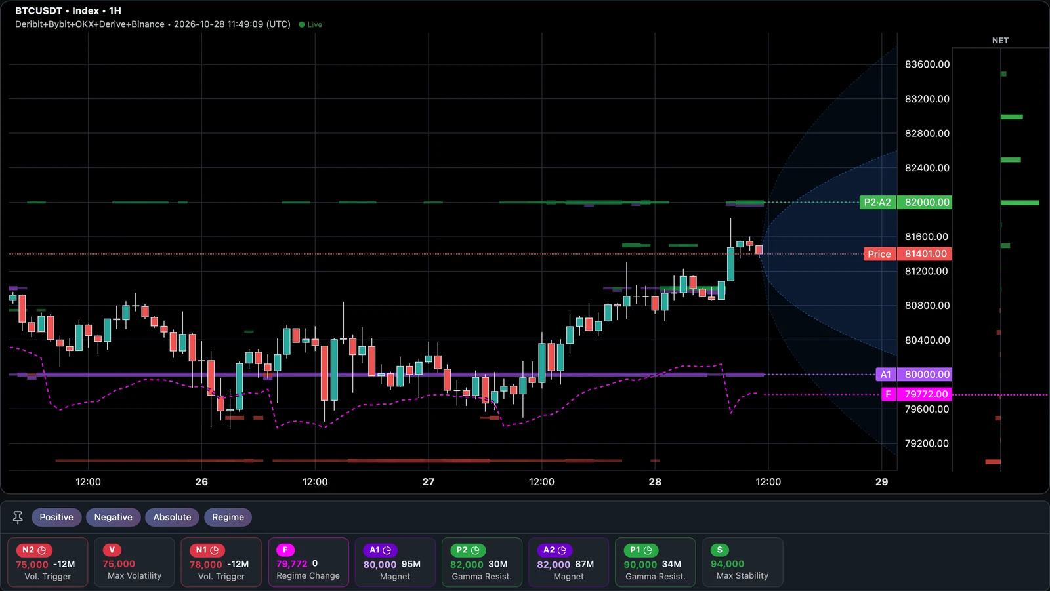Click the 29 date label on the time axis
The width and height of the screenshot is (1050, 591).
coord(882,482)
